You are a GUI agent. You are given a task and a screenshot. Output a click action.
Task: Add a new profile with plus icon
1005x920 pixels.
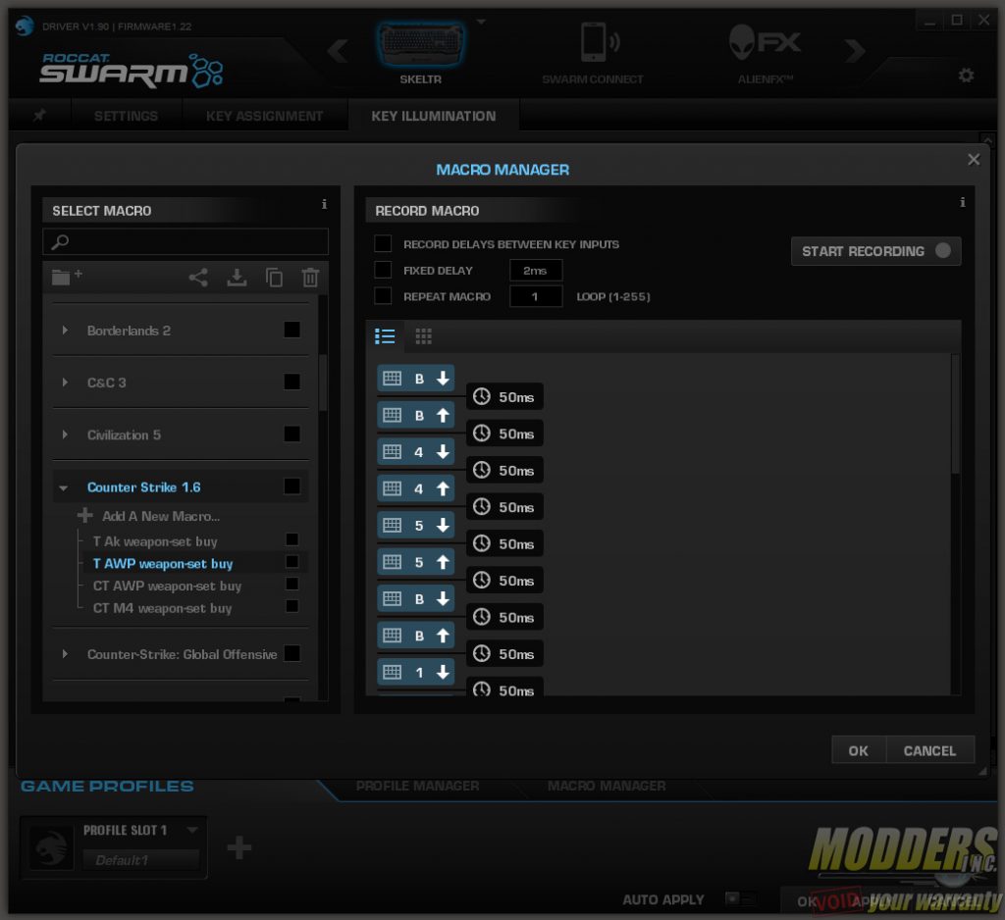tap(239, 847)
